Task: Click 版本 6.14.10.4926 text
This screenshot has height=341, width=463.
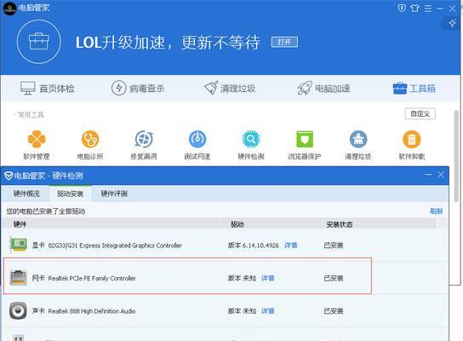Action: pyautogui.click(x=254, y=246)
